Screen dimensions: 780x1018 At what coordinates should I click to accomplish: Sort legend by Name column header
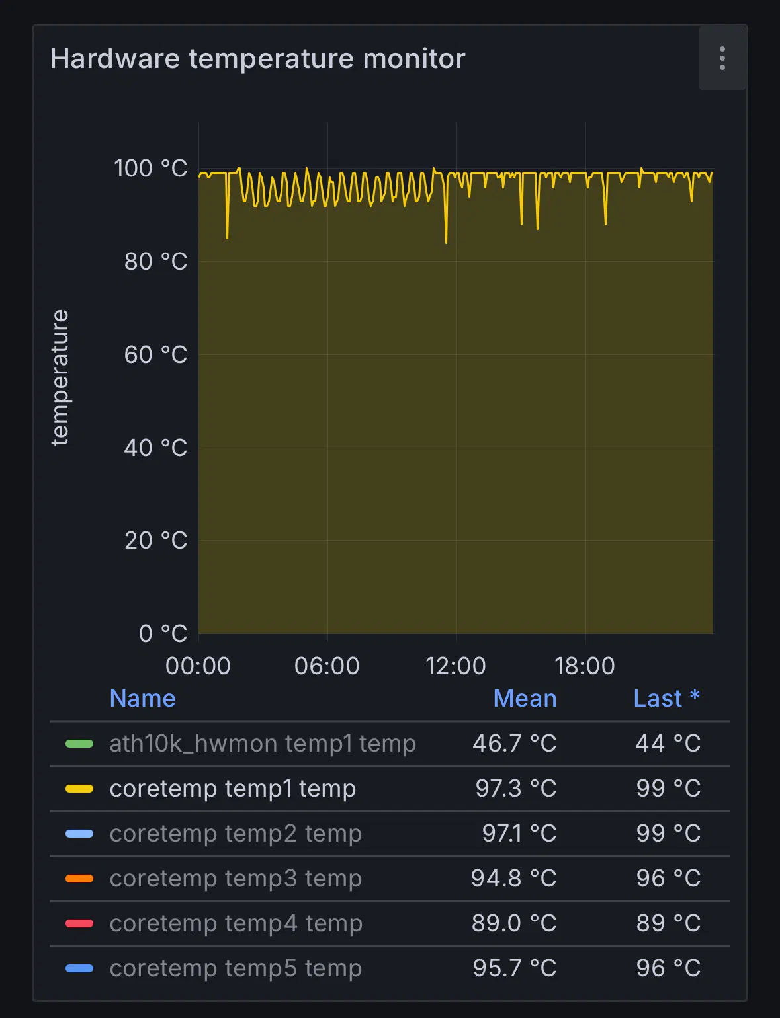(x=142, y=698)
